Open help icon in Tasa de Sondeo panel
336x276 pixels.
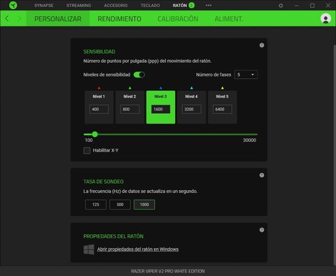pos(262,175)
